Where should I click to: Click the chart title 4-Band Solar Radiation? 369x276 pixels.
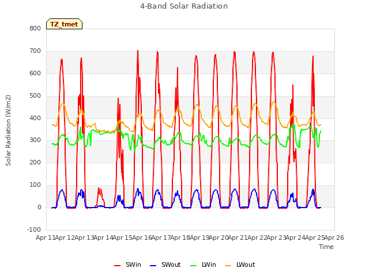click(184, 6)
